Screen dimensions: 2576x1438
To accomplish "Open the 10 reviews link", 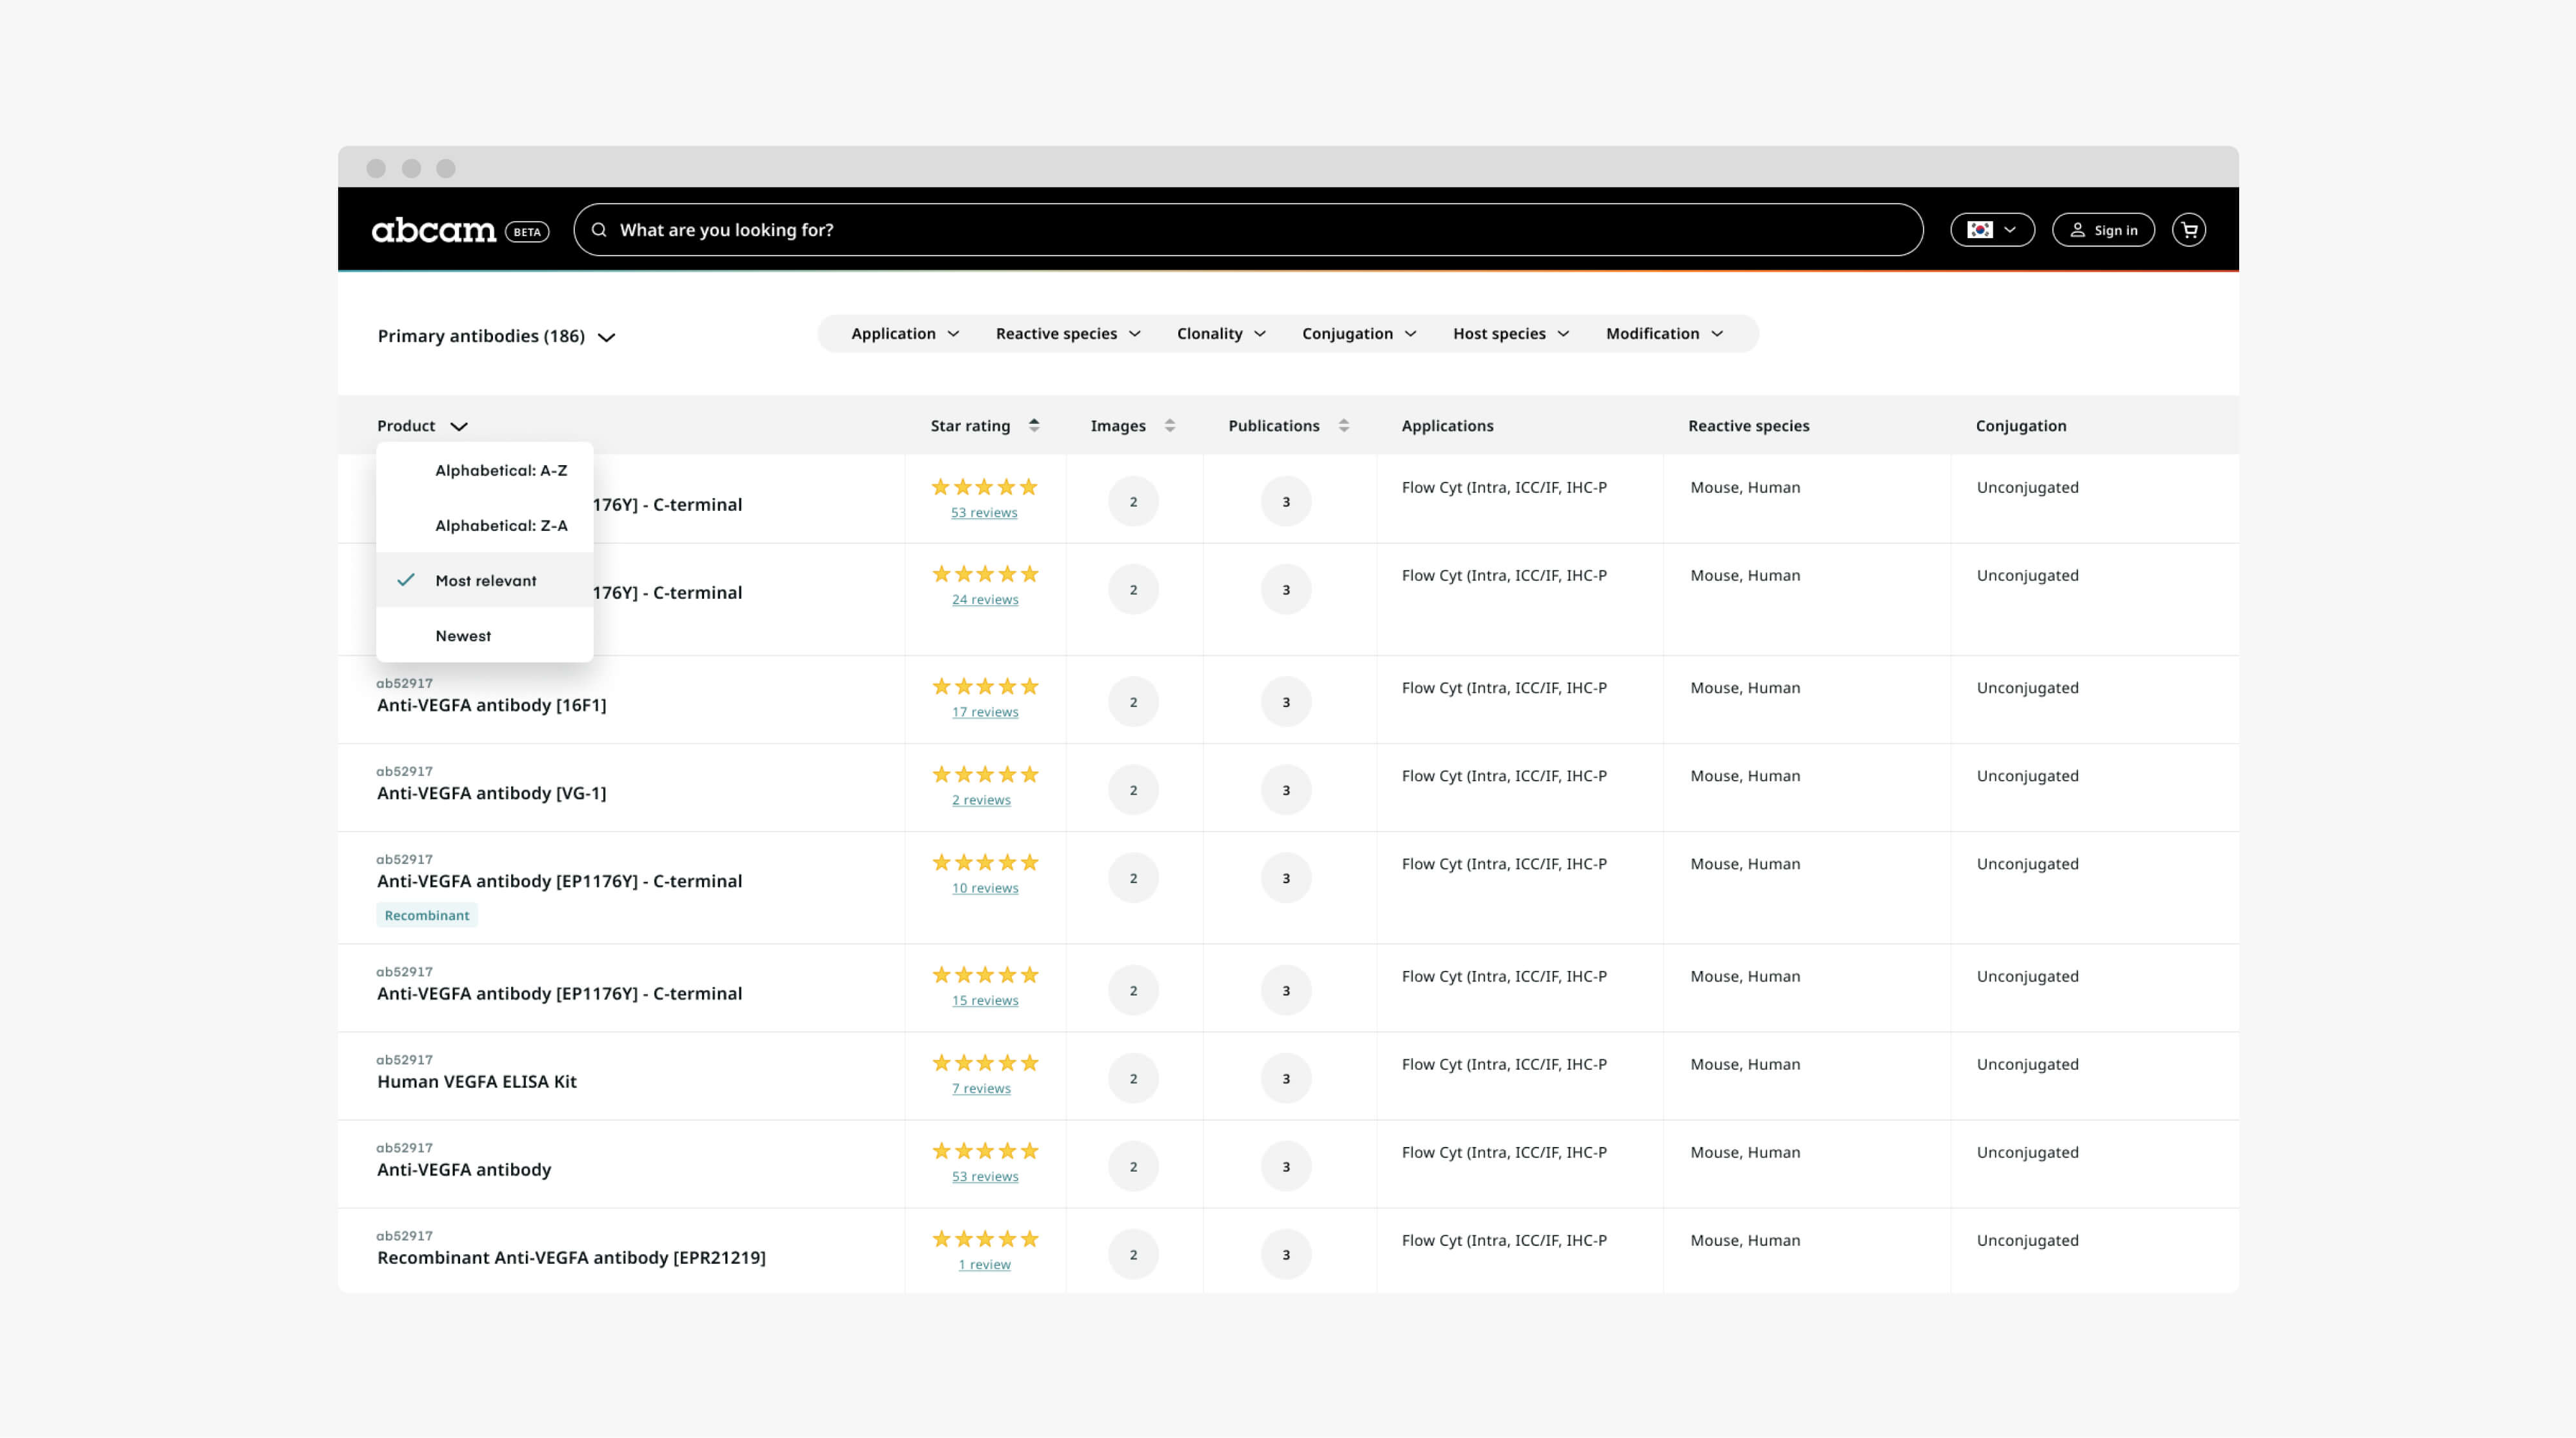I will point(985,888).
